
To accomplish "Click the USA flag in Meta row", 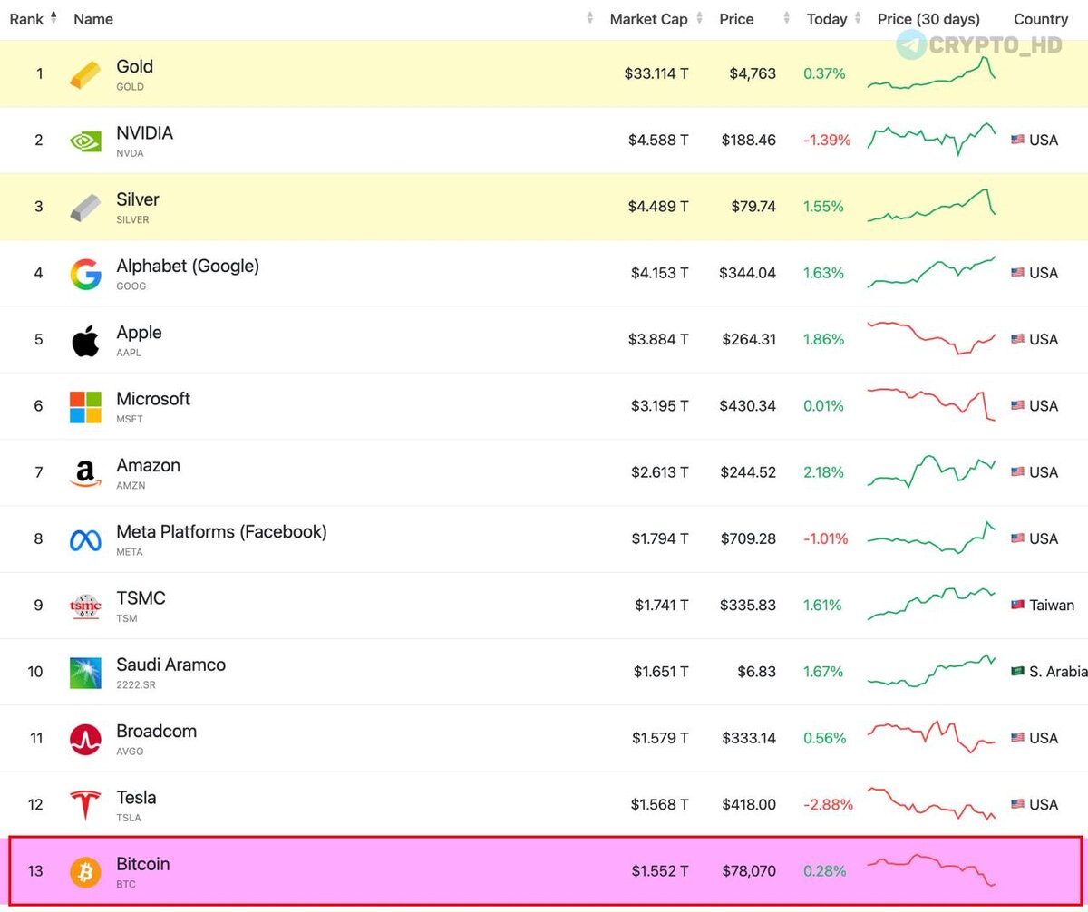I will click(1017, 538).
